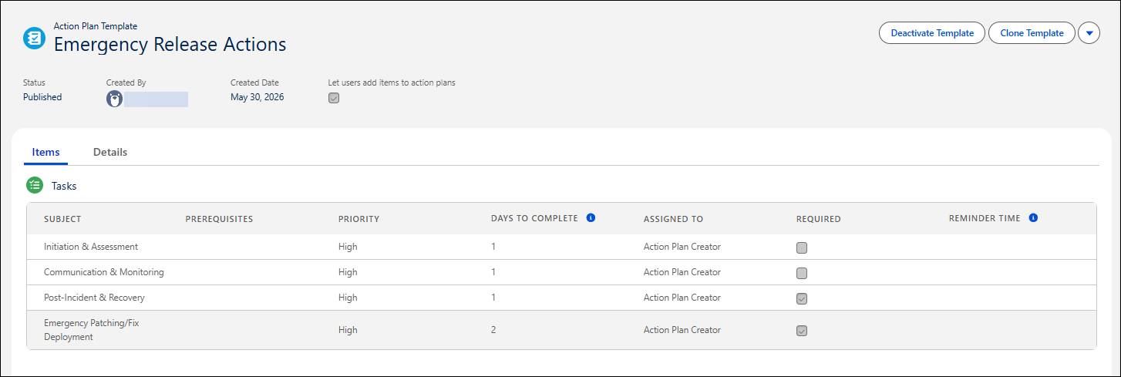Click the Clone Template button
The image size is (1121, 377).
coord(1032,33)
